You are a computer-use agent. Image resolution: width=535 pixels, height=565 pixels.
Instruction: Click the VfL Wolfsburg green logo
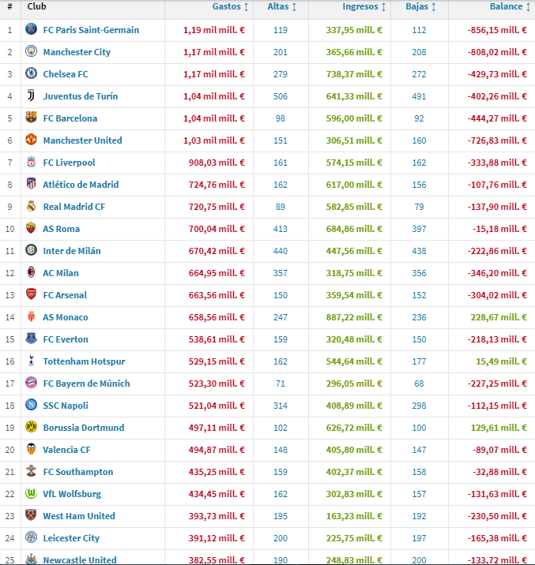(31, 493)
